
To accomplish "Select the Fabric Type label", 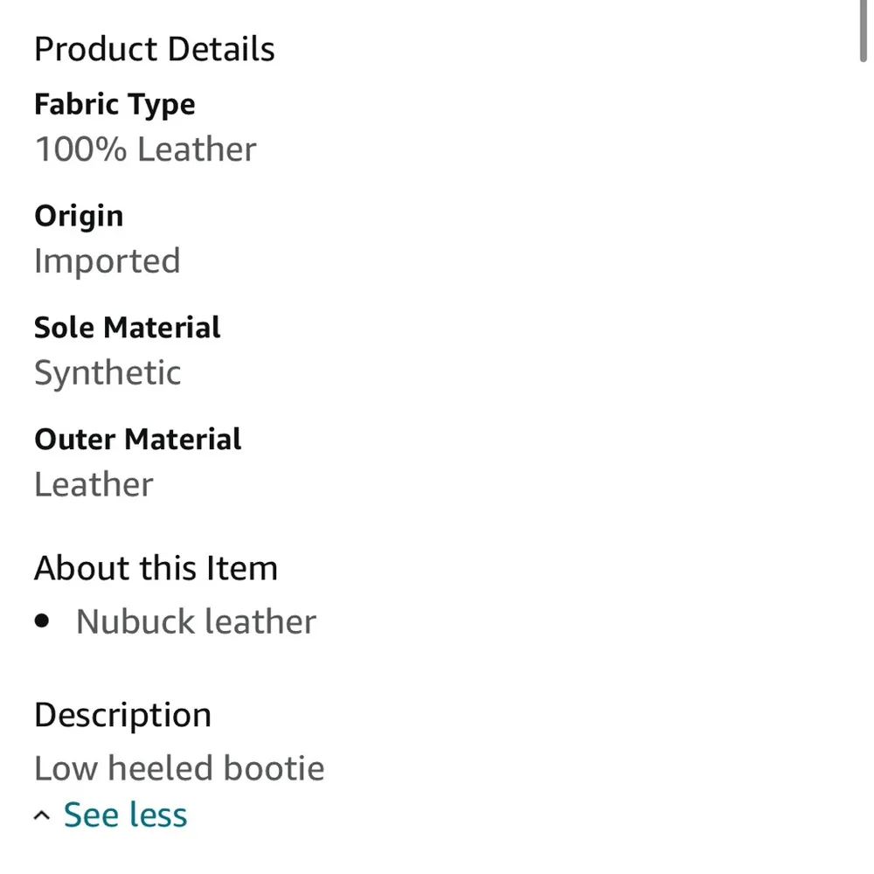I will tap(114, 104).
